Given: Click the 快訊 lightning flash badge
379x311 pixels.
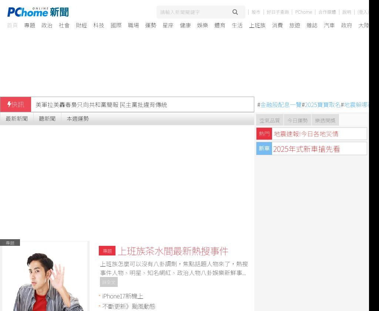Looking at the screenshot, I should [16, 105].
